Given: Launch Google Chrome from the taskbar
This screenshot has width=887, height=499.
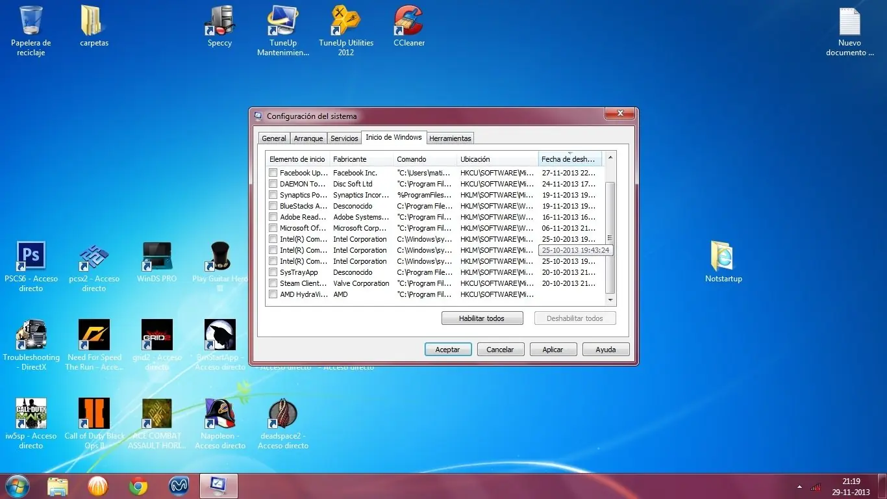Looking at the screenshot, I should [x=138, y=486].
